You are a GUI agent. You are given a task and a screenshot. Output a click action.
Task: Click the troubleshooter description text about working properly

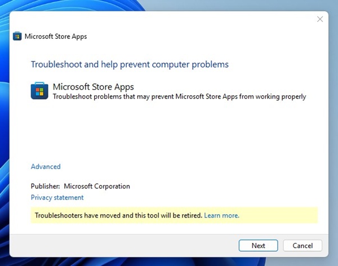coord(179,97)
